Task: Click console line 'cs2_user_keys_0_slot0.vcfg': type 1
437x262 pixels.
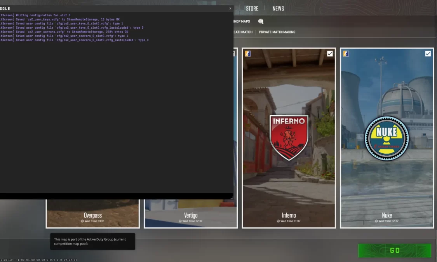Action: pyautogui.click(x=61, y=24)
